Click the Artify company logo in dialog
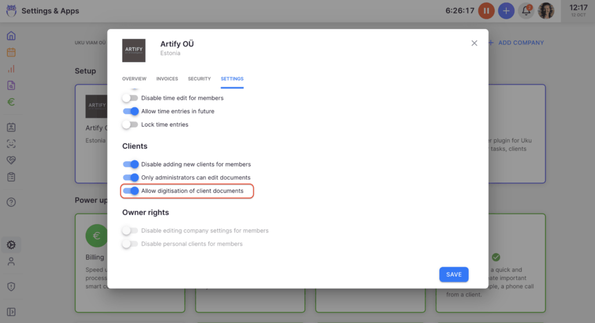This screenshot has height=323, width=595. 134,51
